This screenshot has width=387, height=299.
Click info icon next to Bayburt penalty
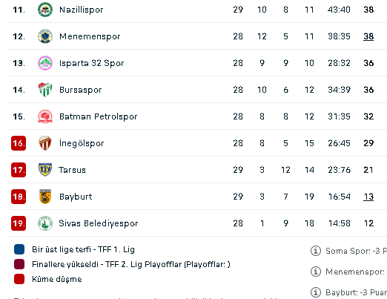point(316,292)
